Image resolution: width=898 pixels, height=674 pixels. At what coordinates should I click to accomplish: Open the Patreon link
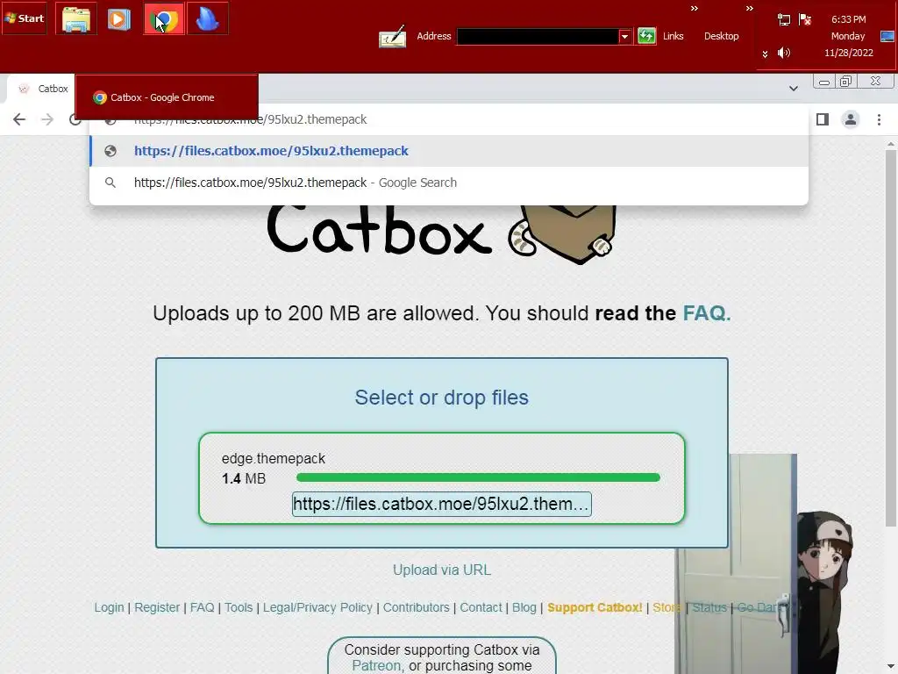point(376,665)
